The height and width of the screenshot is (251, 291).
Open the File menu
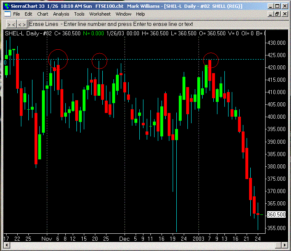point(16,14)
